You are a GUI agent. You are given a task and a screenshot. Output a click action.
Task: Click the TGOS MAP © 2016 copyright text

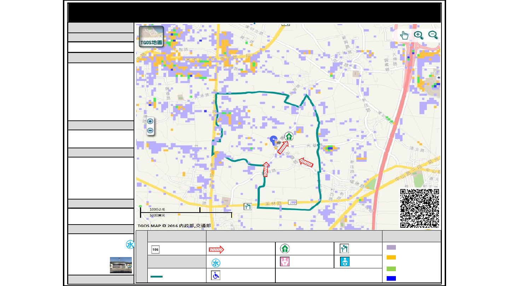(x=174, y=225)
